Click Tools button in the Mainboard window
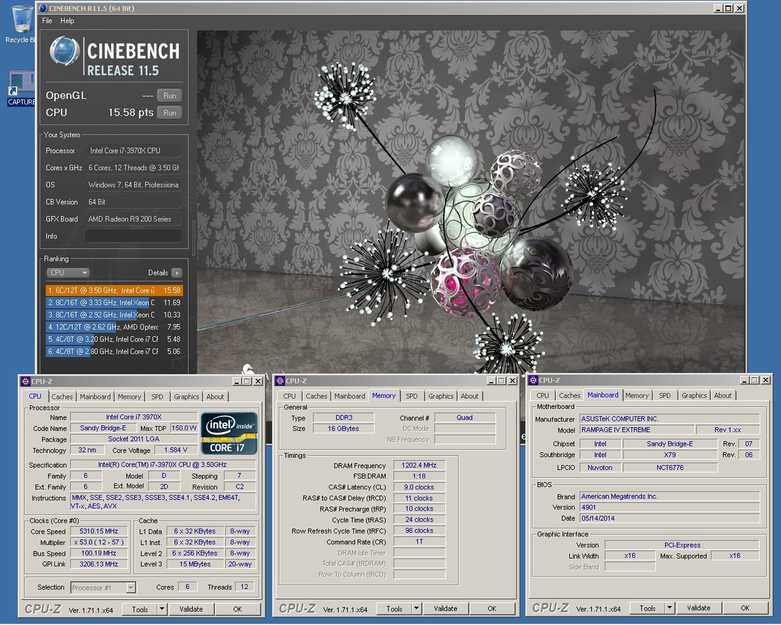 click(647, 608)
